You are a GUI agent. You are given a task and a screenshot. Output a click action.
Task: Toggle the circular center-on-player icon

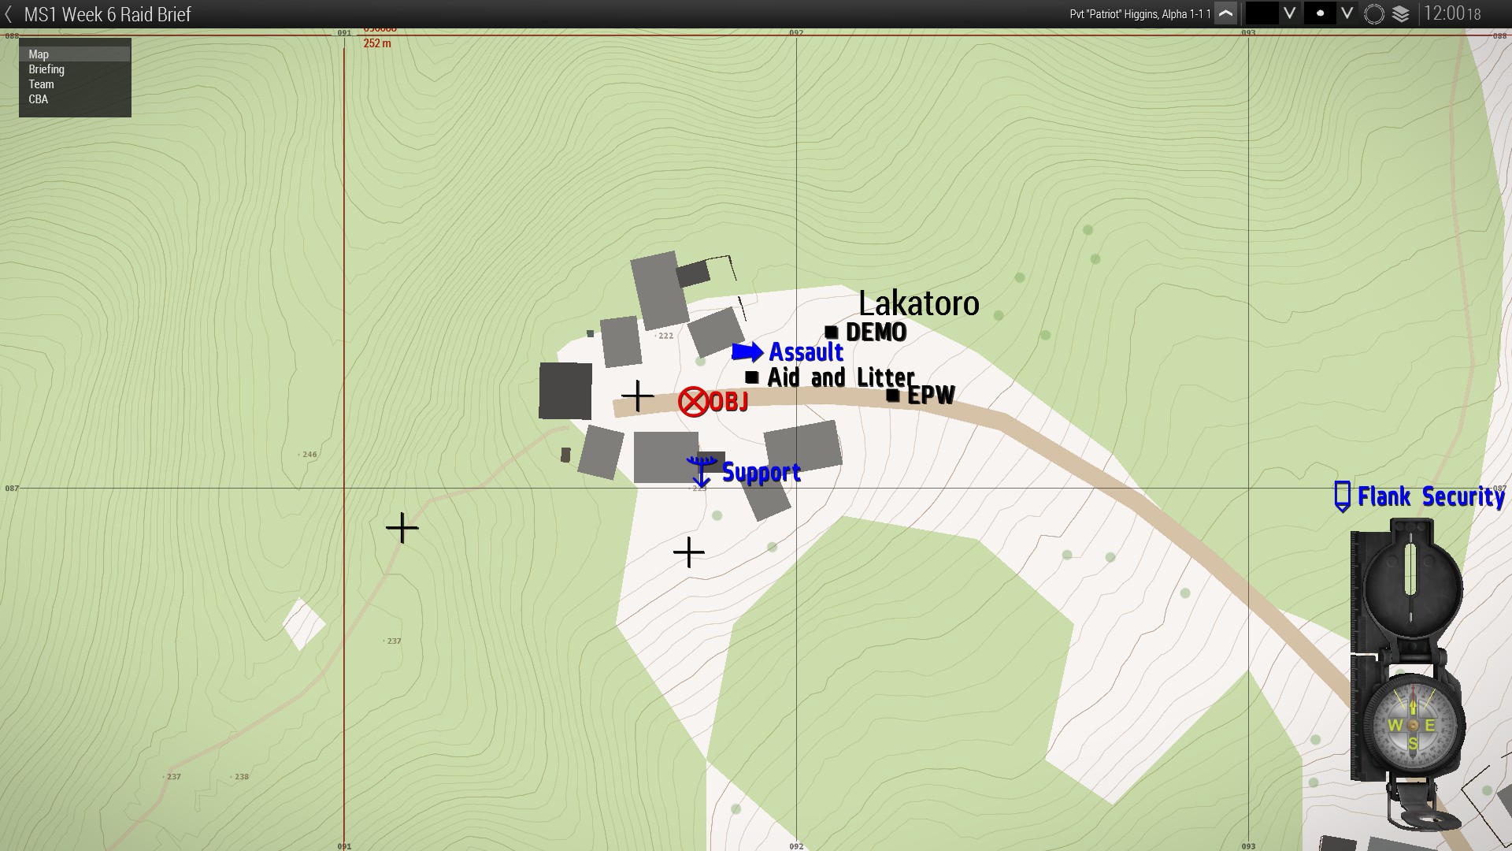point(1374,14)
